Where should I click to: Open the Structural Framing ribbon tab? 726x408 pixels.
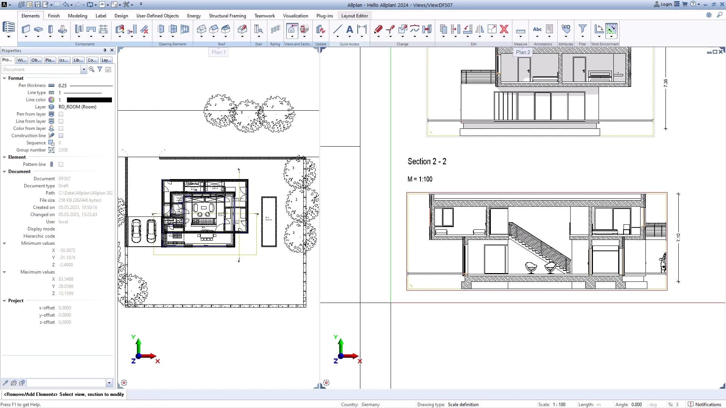227,16
